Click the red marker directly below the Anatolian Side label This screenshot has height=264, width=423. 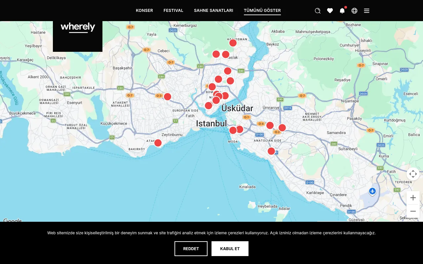[x=271, y=151]
